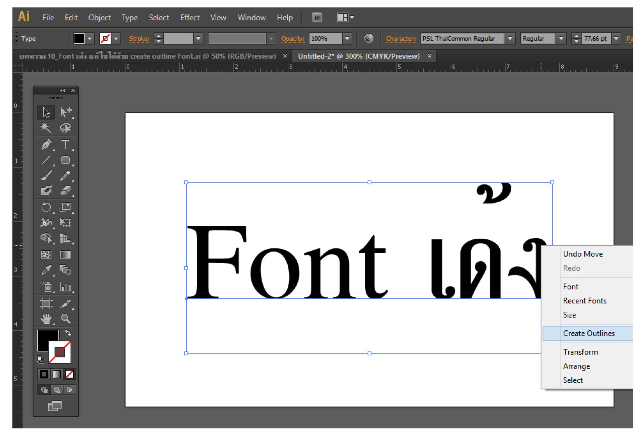Select the Pen tool
This screenshot has height=436, width=643.
pos(46,144)
